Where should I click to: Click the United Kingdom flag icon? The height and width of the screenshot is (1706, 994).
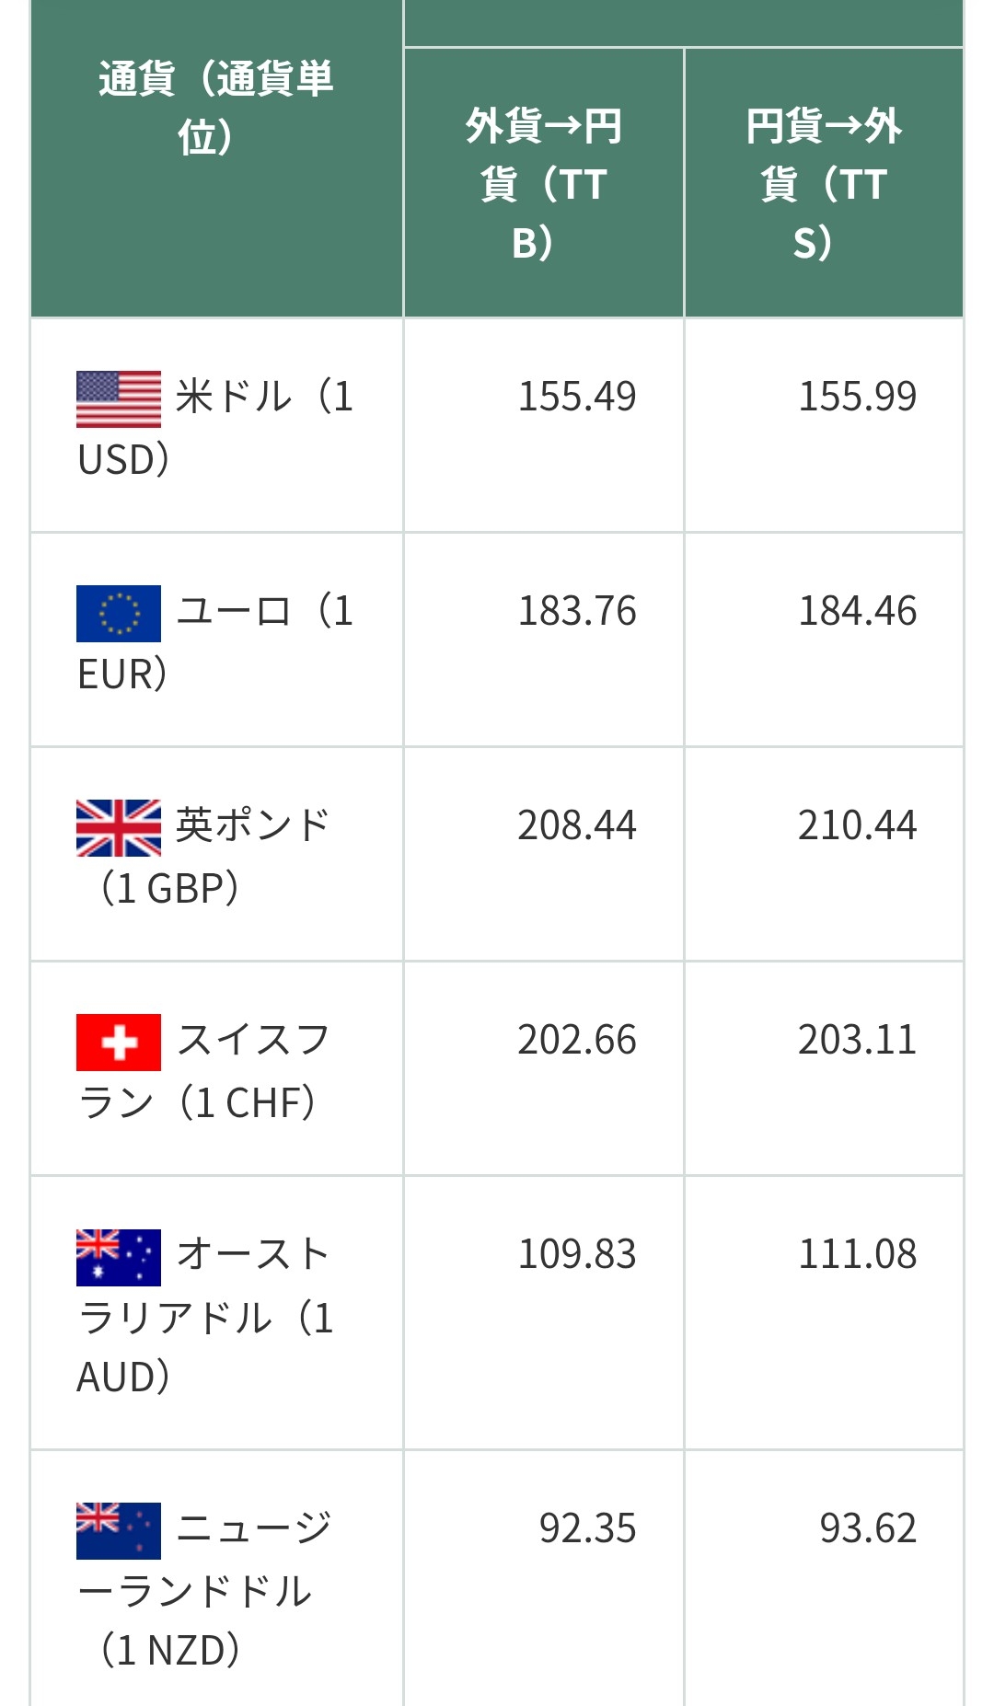click(118, 828)
